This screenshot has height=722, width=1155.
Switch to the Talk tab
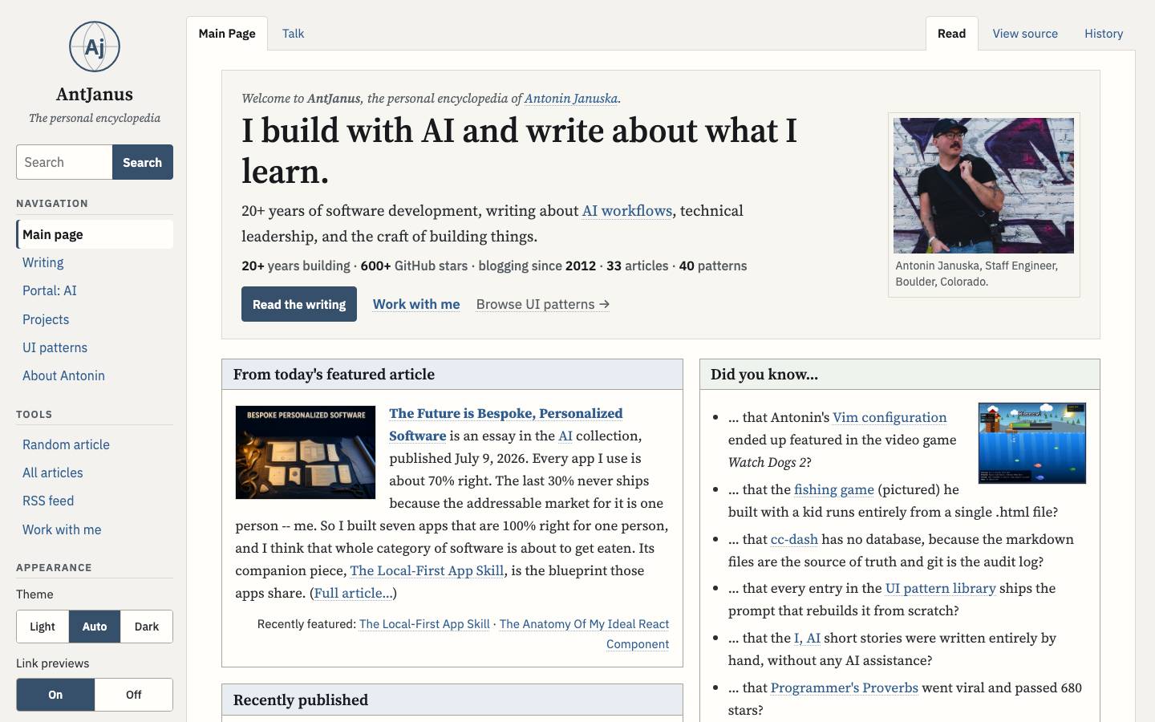[293, 34]
